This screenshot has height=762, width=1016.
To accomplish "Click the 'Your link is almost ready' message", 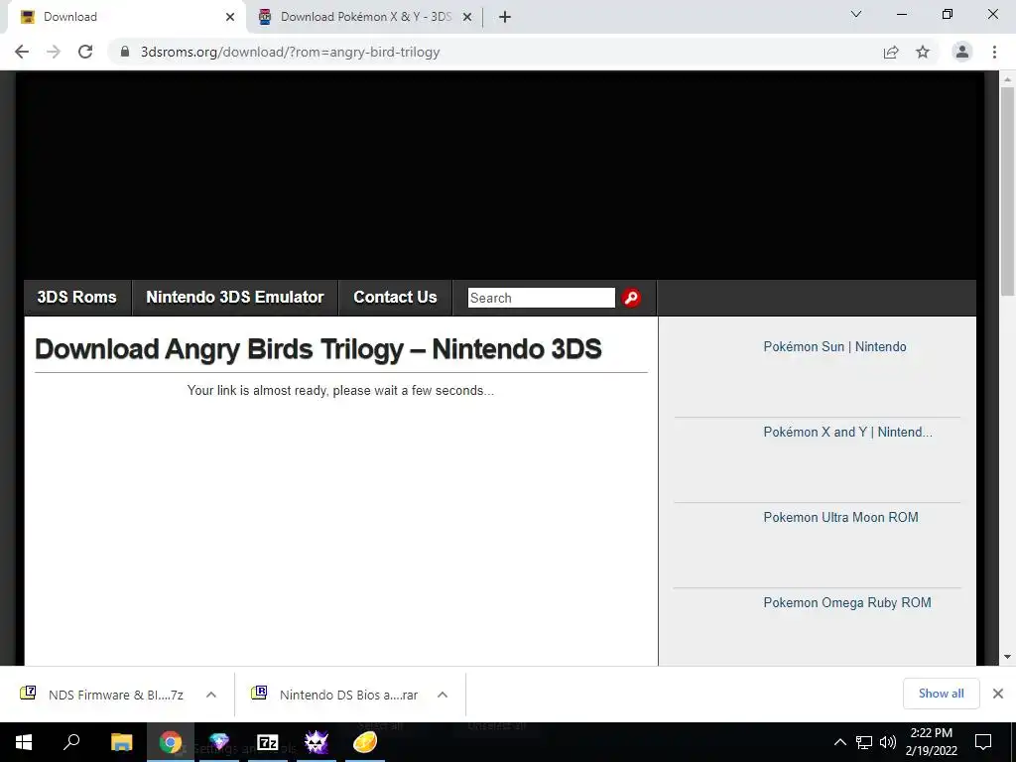I will 340,391.
